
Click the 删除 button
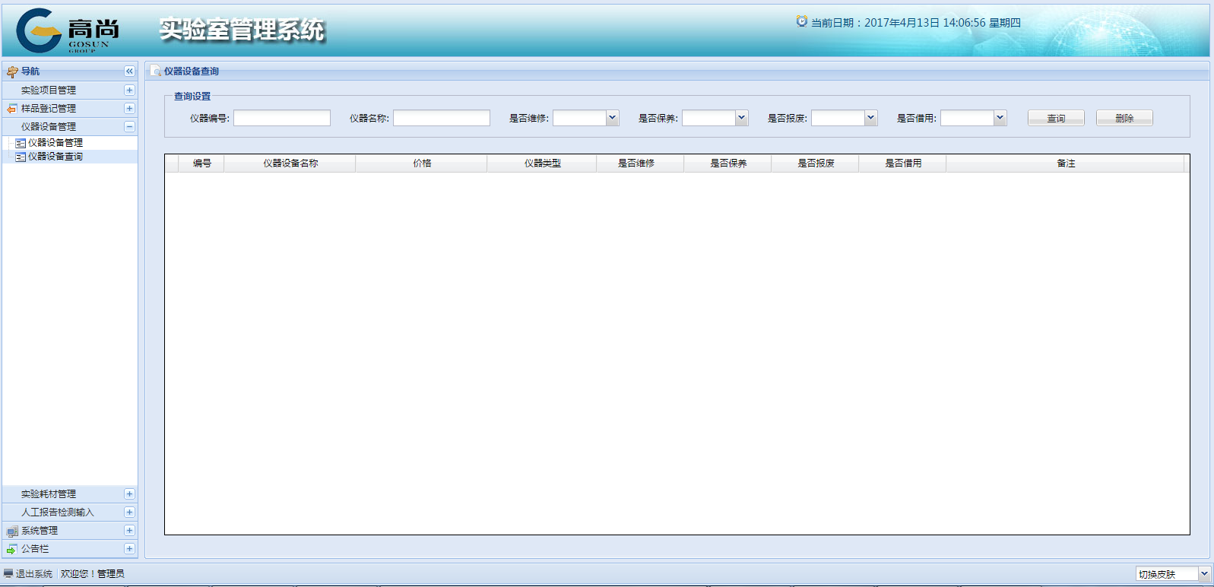coord(1124,118)
